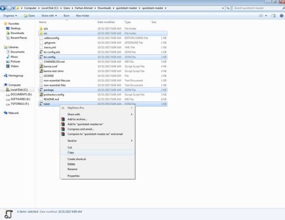
Task: Open TUTORIALS (F:) drive in sidebar
Action: tap(18, 104)
